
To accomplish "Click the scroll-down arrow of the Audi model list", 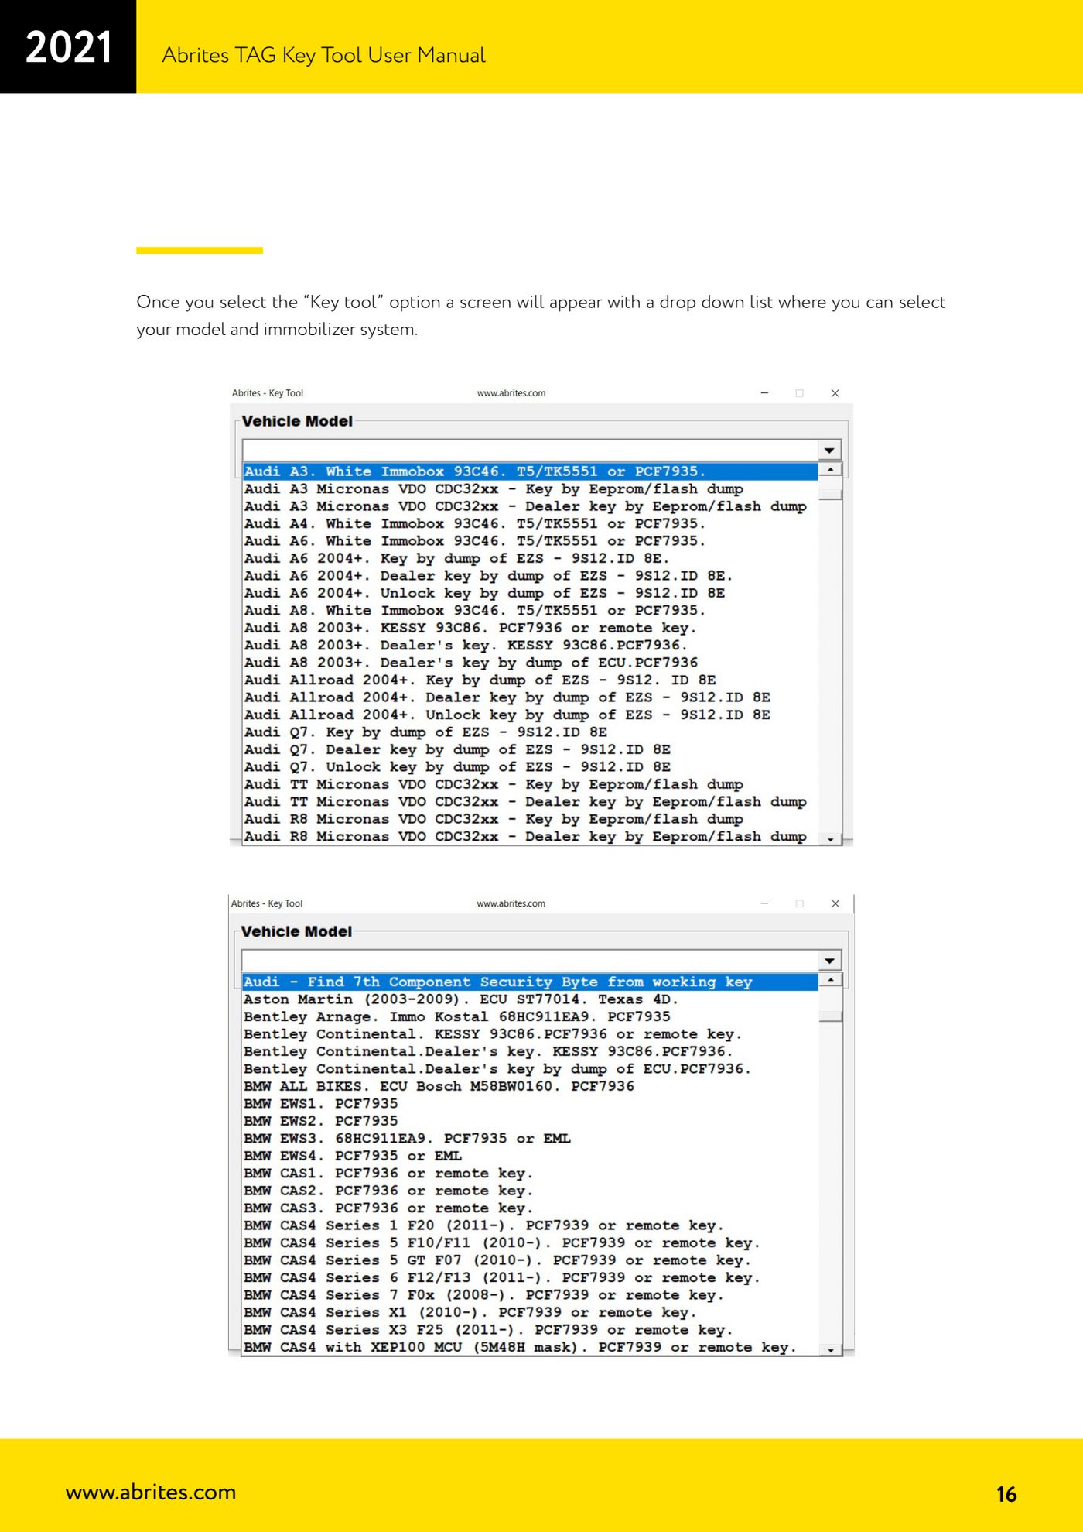I will pos(830,839).
